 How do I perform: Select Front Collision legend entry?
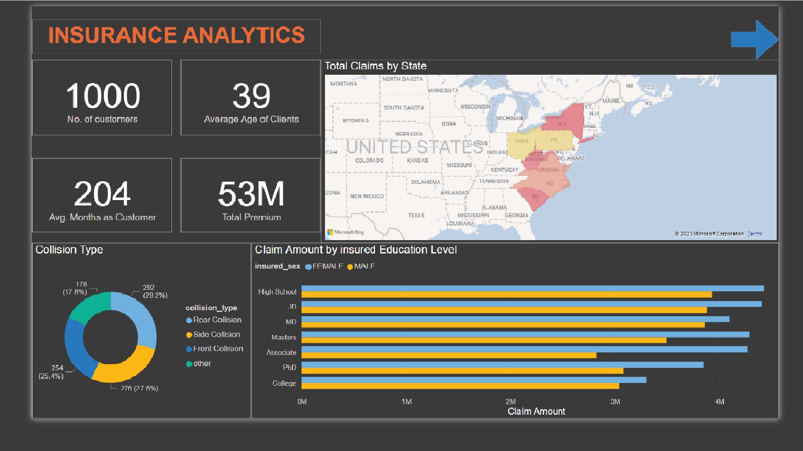tap(217, 349)
